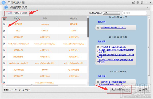This screenshot has width=153, height=99.
Task: Uncheck the 未知好友41 row checkbox
Action: point(4,57)
